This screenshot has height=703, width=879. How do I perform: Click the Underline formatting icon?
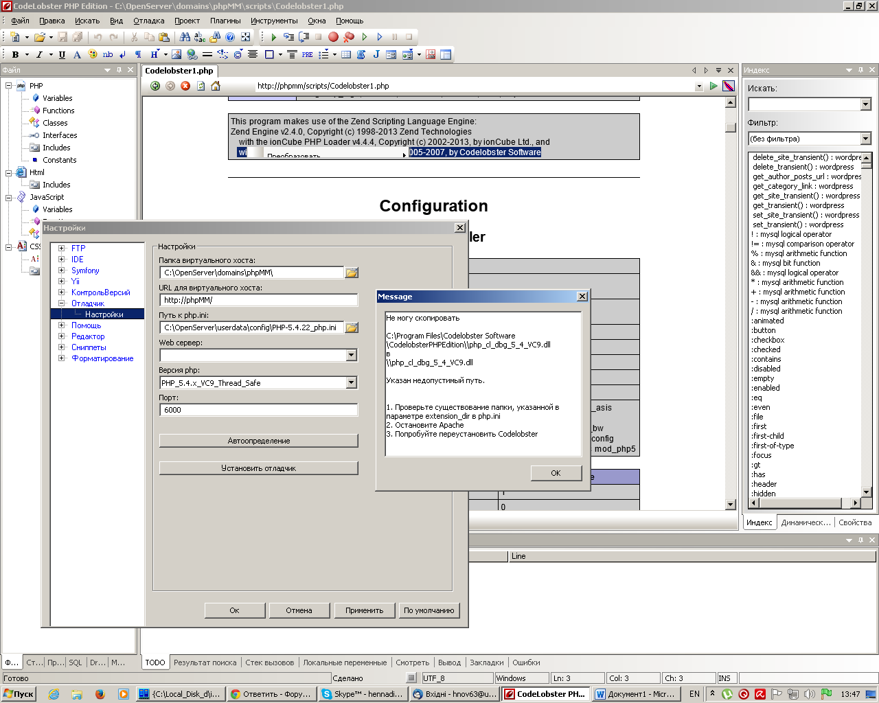(x=62, y=54)
